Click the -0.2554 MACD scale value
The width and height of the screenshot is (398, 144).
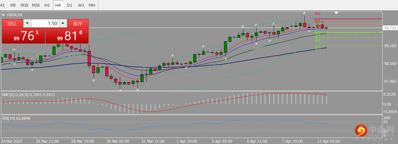390,112
